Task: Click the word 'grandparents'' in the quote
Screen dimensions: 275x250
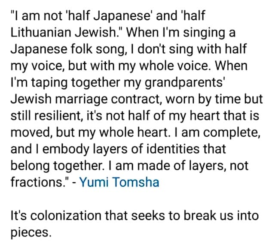Action: pos(184,83)
